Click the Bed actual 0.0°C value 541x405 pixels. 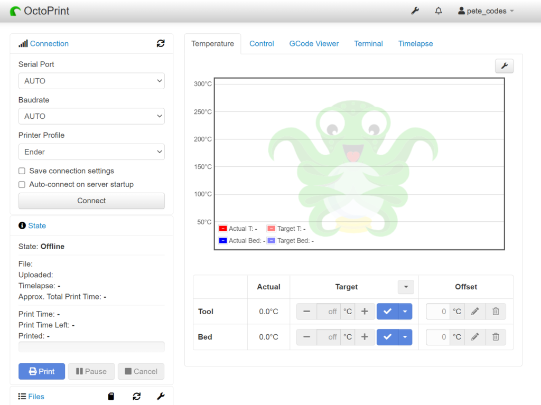click(268, 337)
